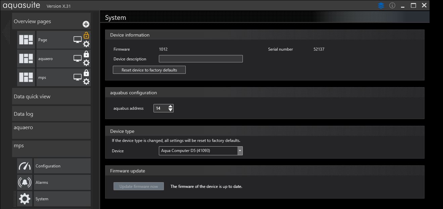443x209 pixels.
Task: Click 'The firmware of the device is up to date.'
Action: (206, 186)
